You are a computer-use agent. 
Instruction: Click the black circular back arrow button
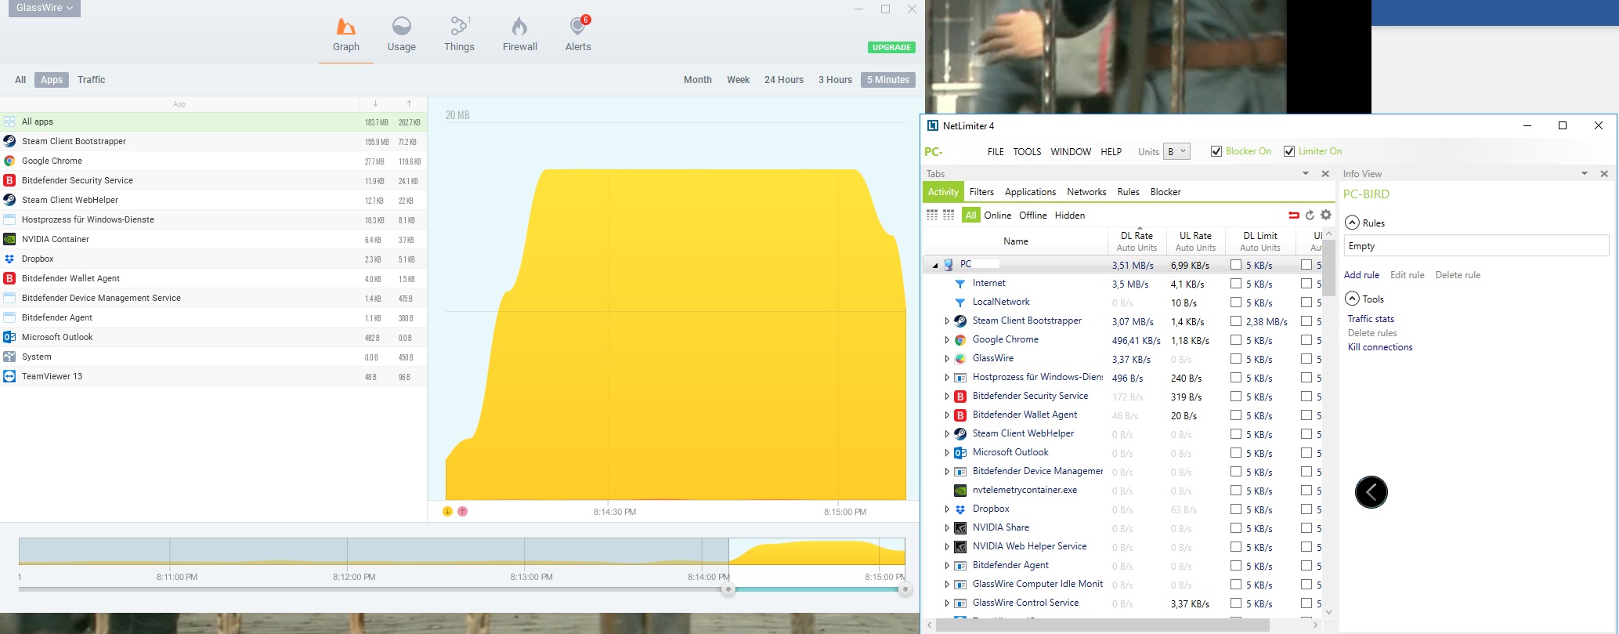click(1371, 492)
